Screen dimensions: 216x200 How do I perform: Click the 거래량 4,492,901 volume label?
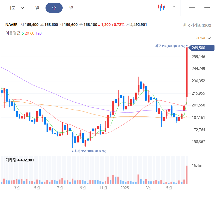click(20, 160)
